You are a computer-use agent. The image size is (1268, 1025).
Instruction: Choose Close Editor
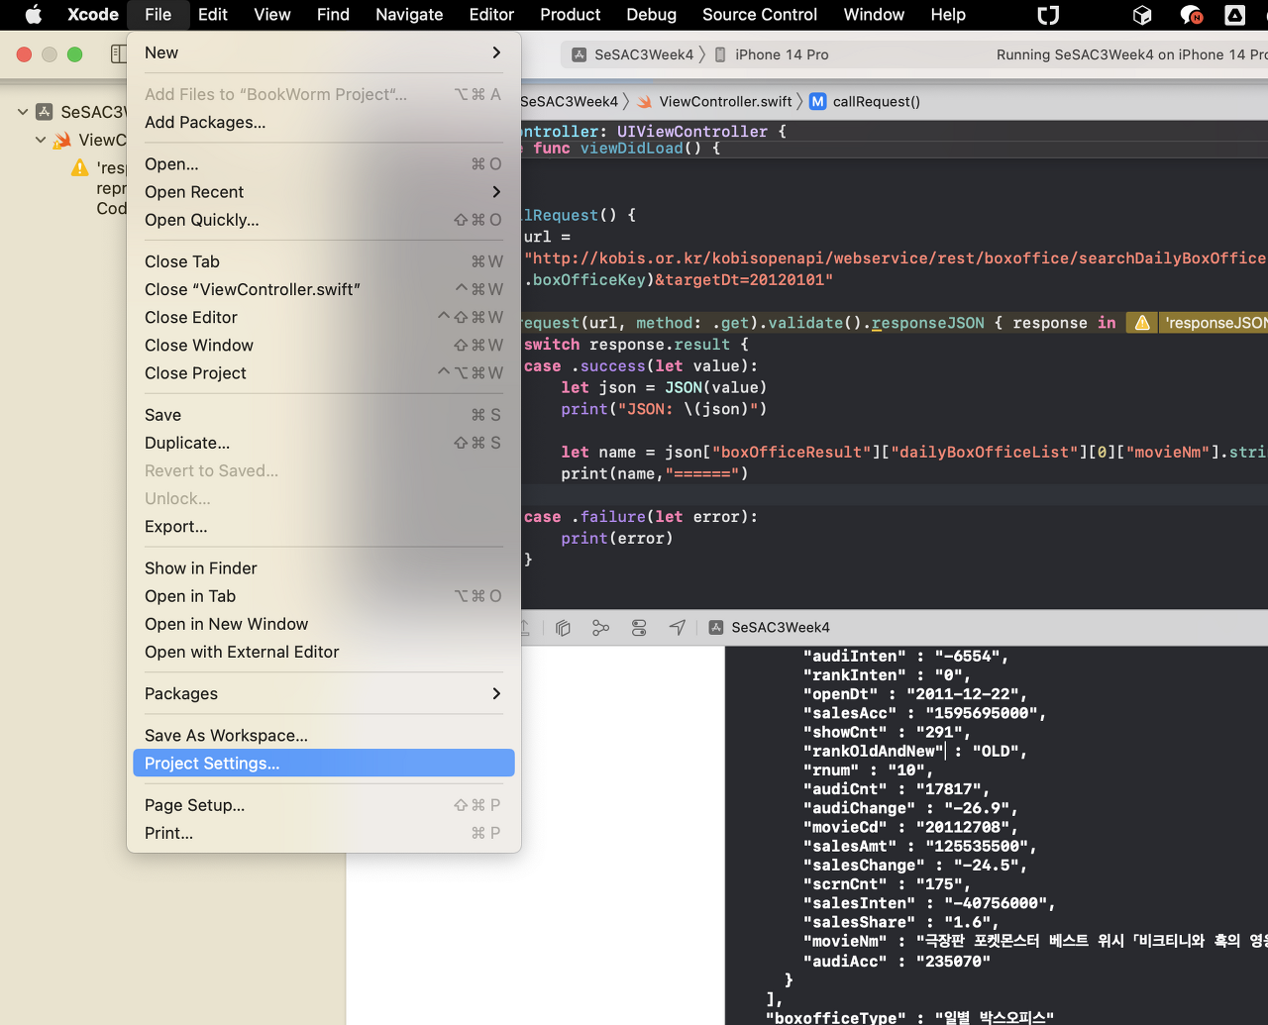pos(324,317)
